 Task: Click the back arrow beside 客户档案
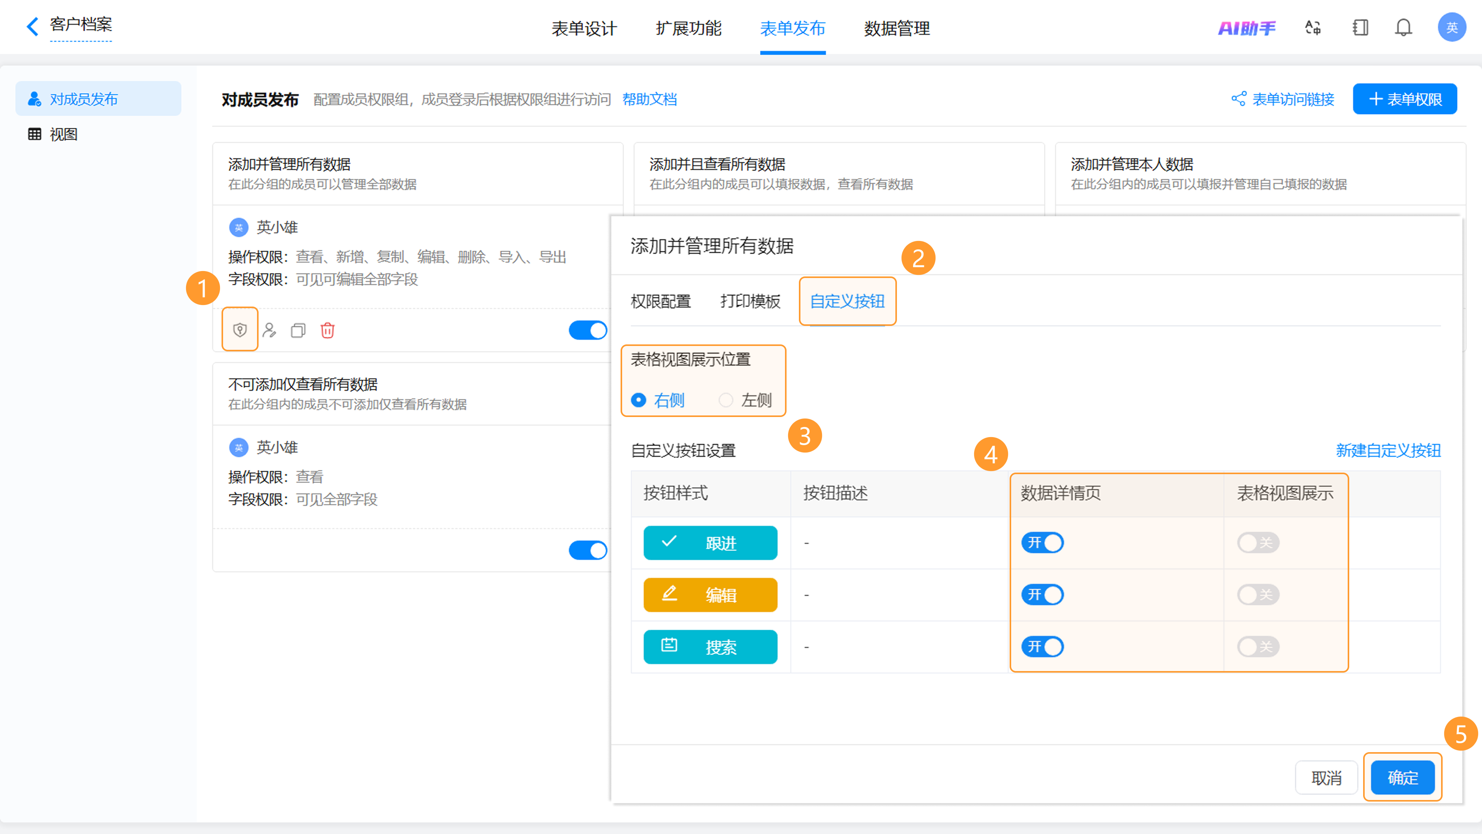33,26
